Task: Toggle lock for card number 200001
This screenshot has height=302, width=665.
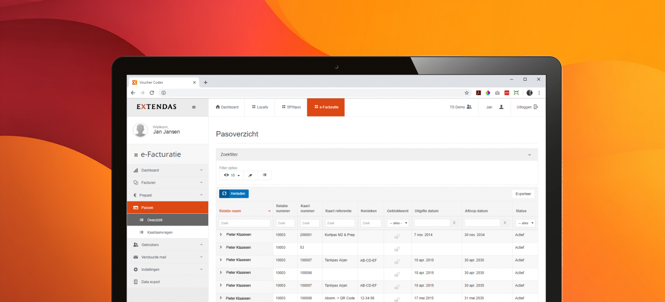Action: (x=397, y=236)
